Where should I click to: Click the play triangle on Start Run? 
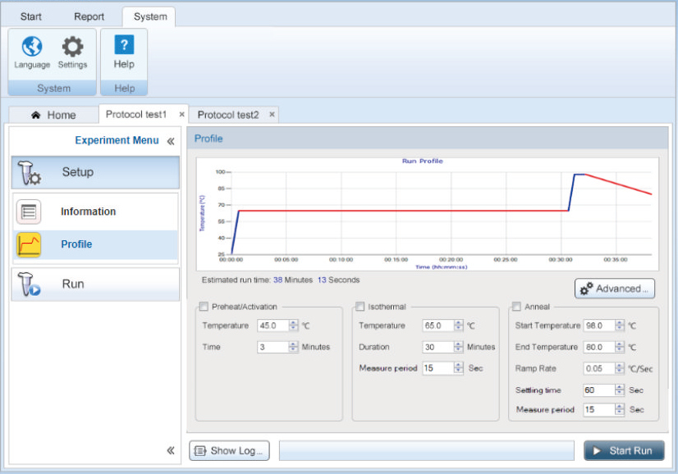click(597, 451)
